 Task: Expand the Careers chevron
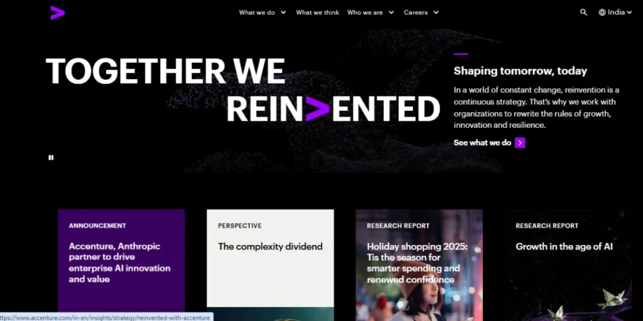[436, 13]
